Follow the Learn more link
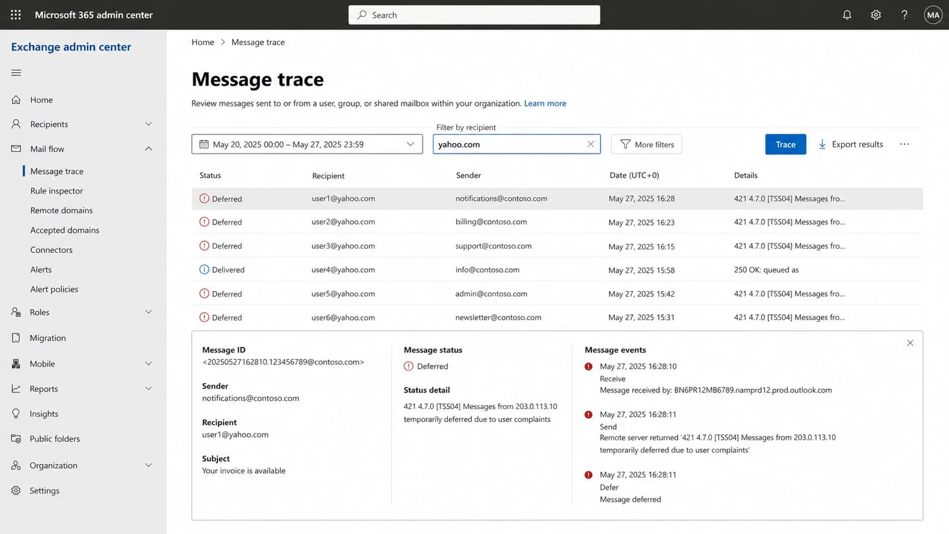Viewport: 949px width, 534px height. 545,103
